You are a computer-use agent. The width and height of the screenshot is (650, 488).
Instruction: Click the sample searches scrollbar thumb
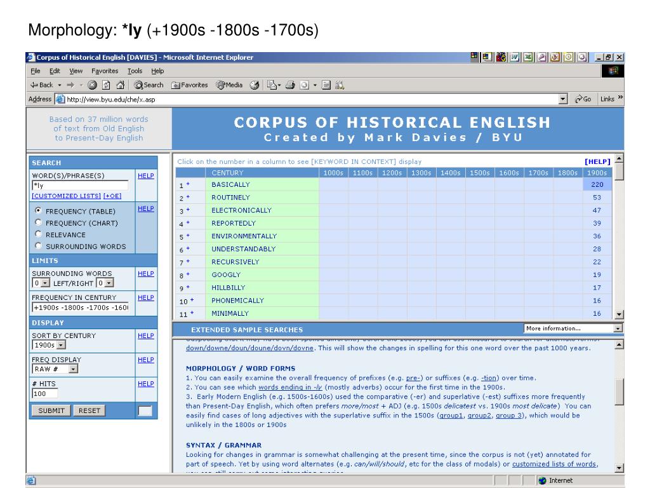pos(619,391)
